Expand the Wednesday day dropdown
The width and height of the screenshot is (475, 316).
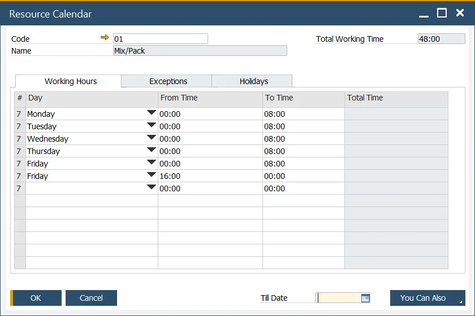[x=151, y=137]
